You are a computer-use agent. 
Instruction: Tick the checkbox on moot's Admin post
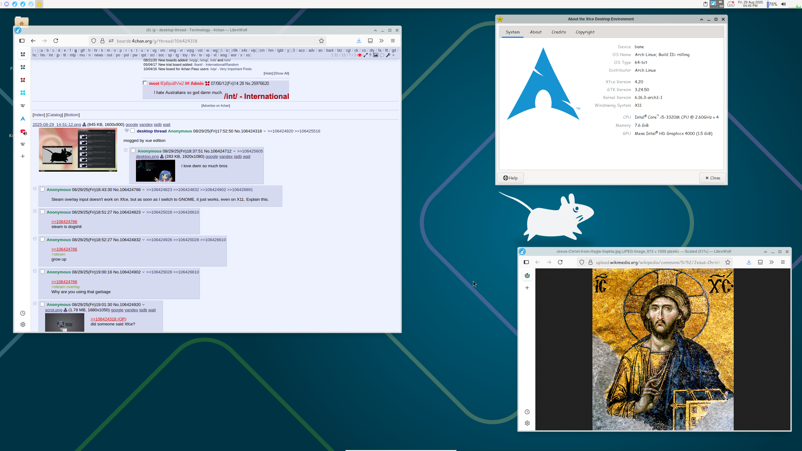point(145,83)
